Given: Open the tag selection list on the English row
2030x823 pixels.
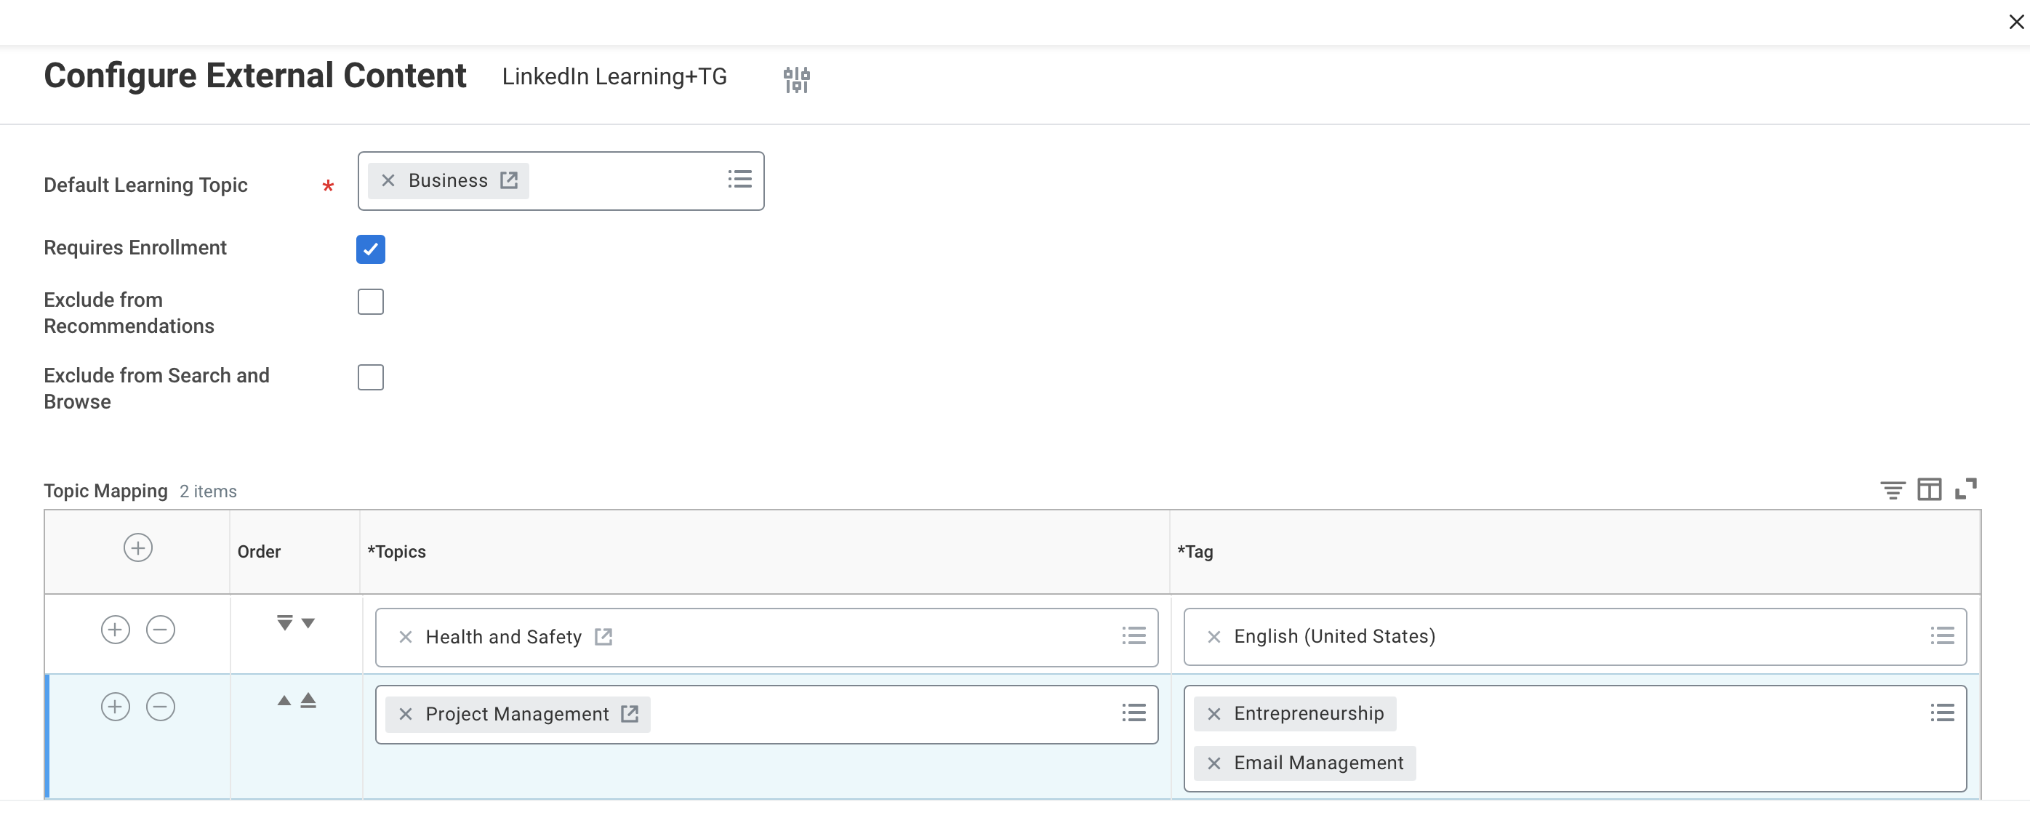Looking at the screenshot, I should (x=1942, y=635).
